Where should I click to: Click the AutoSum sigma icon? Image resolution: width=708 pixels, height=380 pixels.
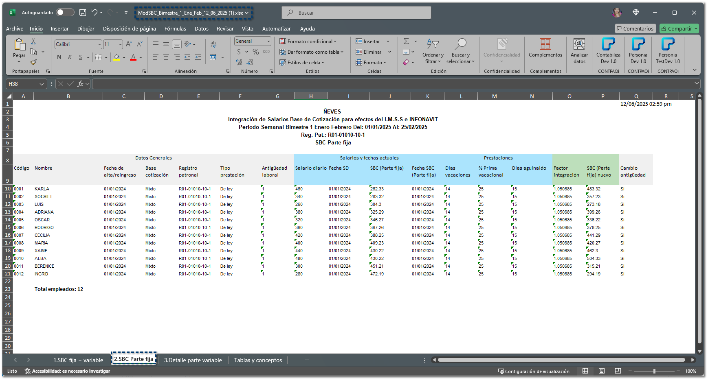pos(406,41)
